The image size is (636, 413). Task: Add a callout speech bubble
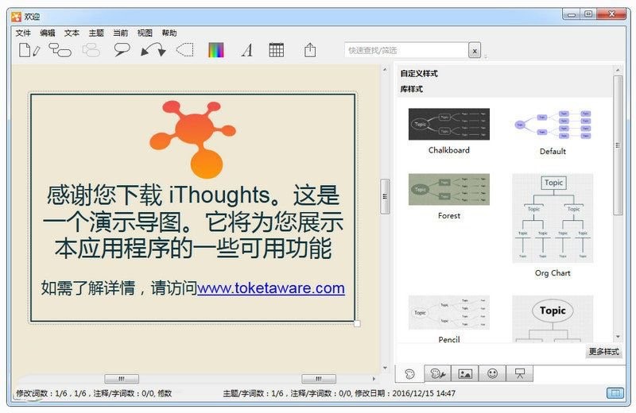[122, 50]
